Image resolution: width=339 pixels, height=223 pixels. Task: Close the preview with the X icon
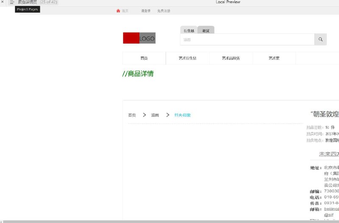3,2
